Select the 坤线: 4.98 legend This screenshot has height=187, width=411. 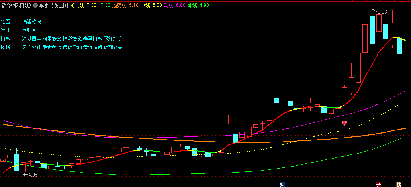tap(198, 5)
